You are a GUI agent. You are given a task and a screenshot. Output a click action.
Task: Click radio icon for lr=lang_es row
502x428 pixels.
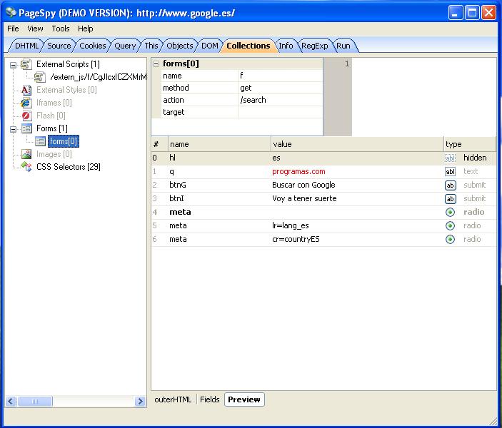click(450, 226)
